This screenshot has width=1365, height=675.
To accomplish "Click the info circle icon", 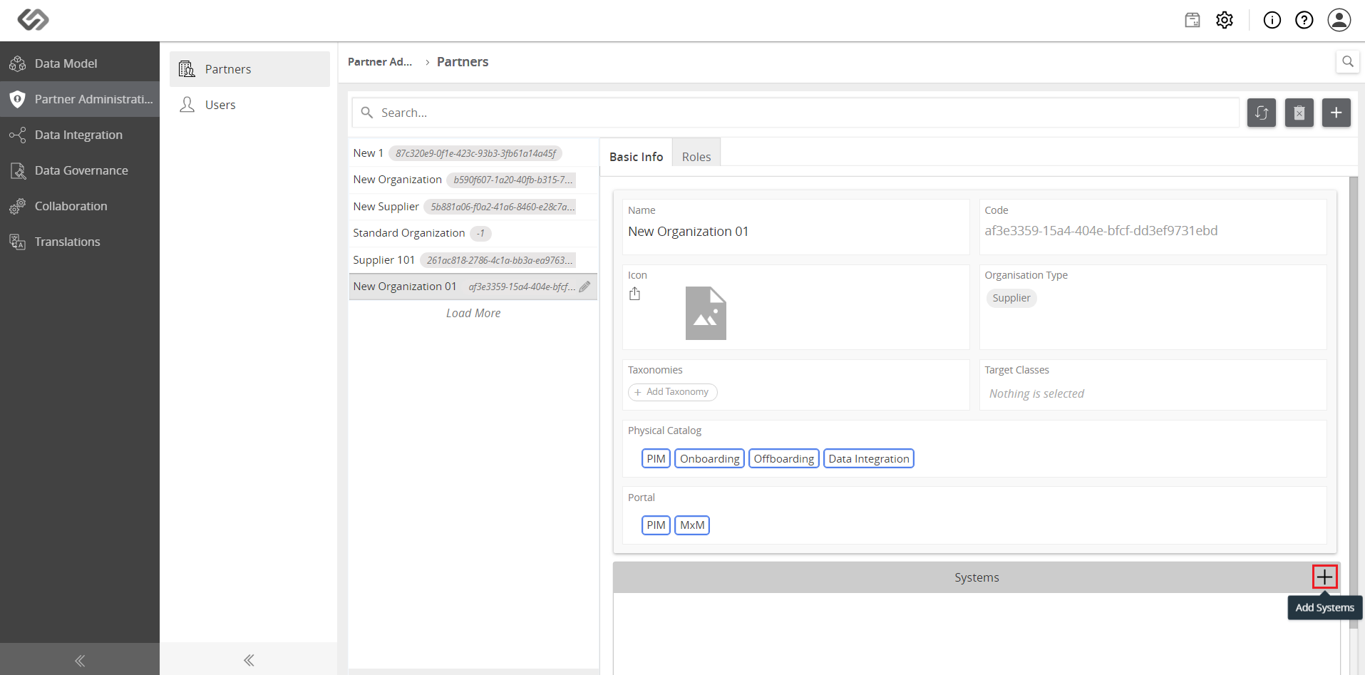I will (1272, 20).
